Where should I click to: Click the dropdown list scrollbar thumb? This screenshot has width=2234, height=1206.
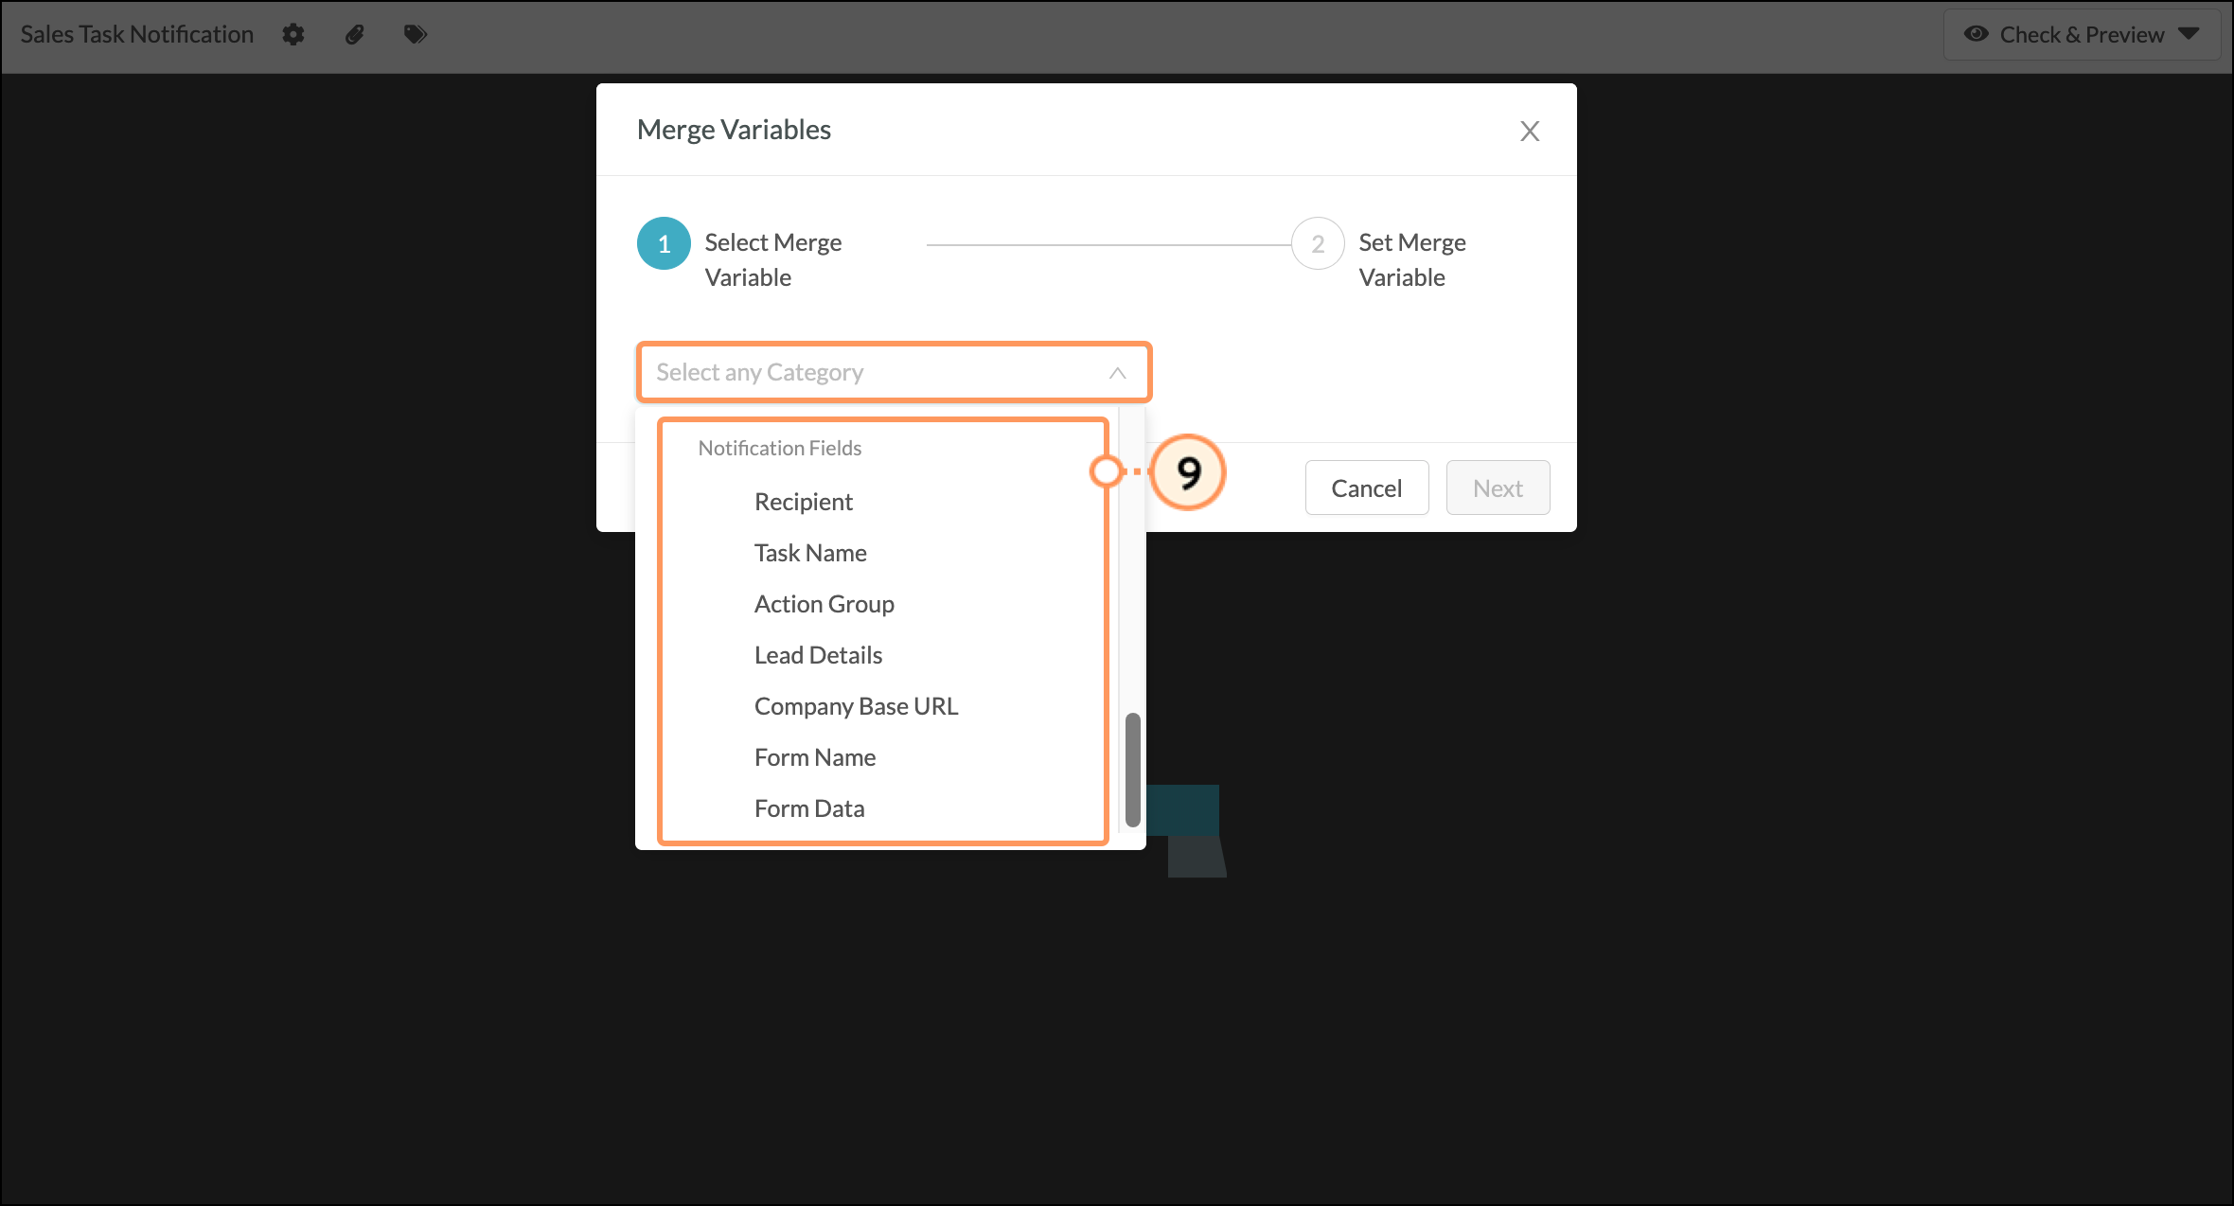point(1132,770)
